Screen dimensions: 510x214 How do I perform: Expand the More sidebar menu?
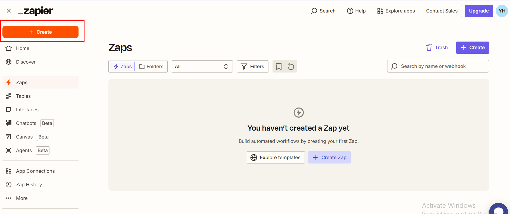point(22,198)
